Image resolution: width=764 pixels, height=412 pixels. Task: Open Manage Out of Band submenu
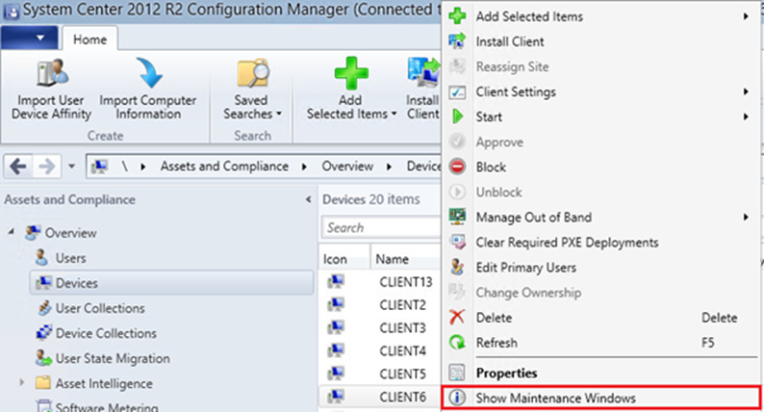(x=601, y=218)
